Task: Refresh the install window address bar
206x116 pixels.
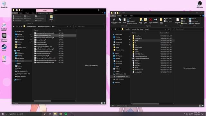Action: tap(169, 29)
